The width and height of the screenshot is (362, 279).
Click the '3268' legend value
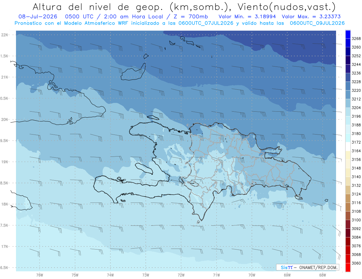(x=356, y=39)
